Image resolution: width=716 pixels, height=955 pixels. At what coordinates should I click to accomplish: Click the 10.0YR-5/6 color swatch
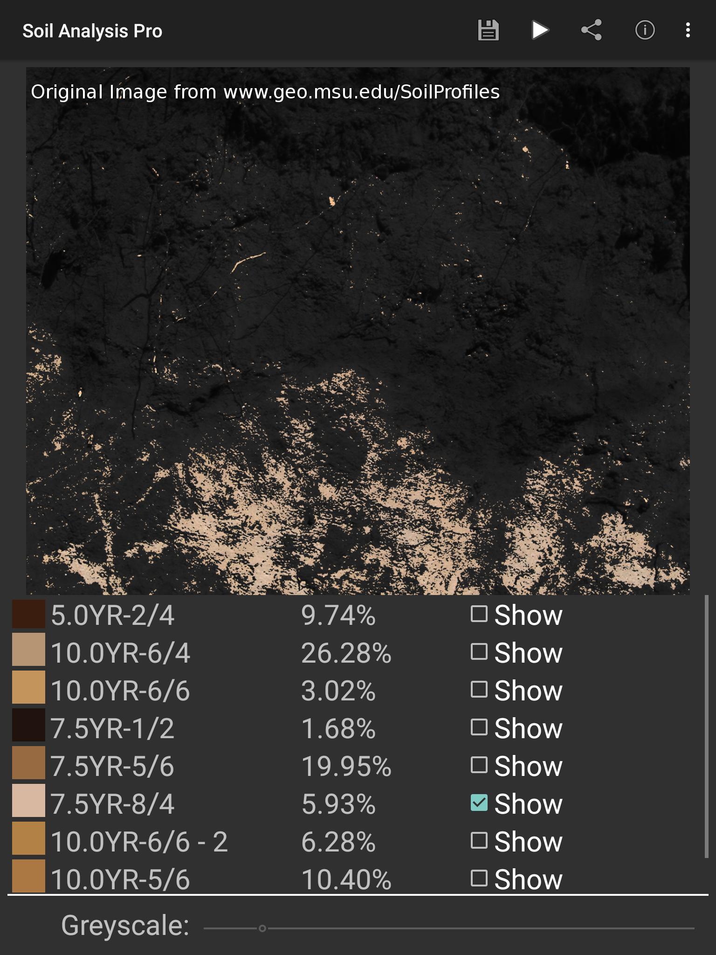[x=28, y=876]
